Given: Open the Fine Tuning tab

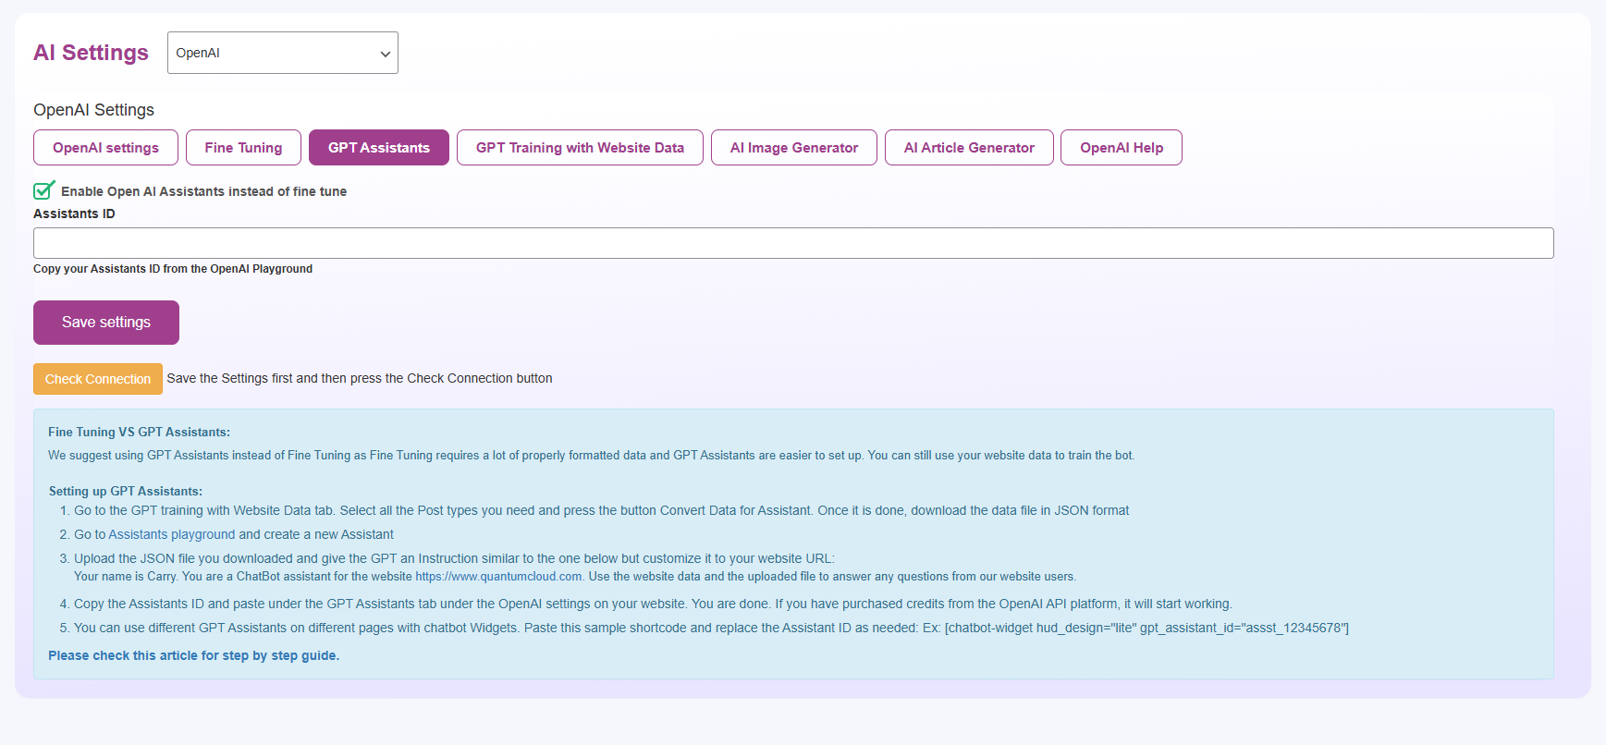Looking at the screenshot, I should pos(243,148).
